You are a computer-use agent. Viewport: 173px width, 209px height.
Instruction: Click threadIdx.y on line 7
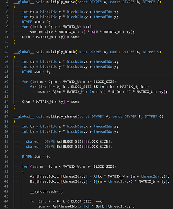105,17
